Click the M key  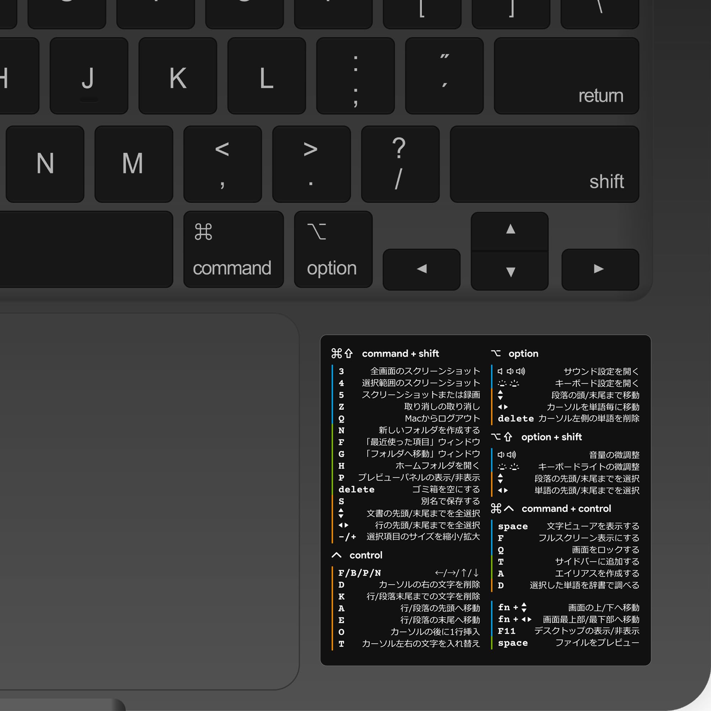pos(134,164)
